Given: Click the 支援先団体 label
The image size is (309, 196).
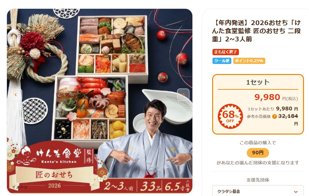Looking at the screenshot, I should click(x=258, y=180).
